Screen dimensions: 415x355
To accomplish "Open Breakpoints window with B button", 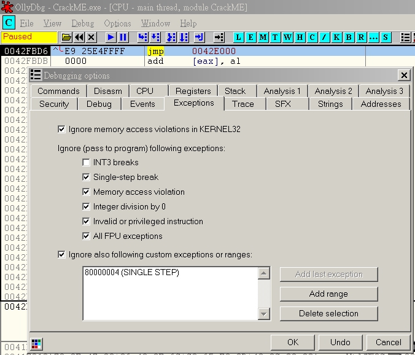I will 349,37.
